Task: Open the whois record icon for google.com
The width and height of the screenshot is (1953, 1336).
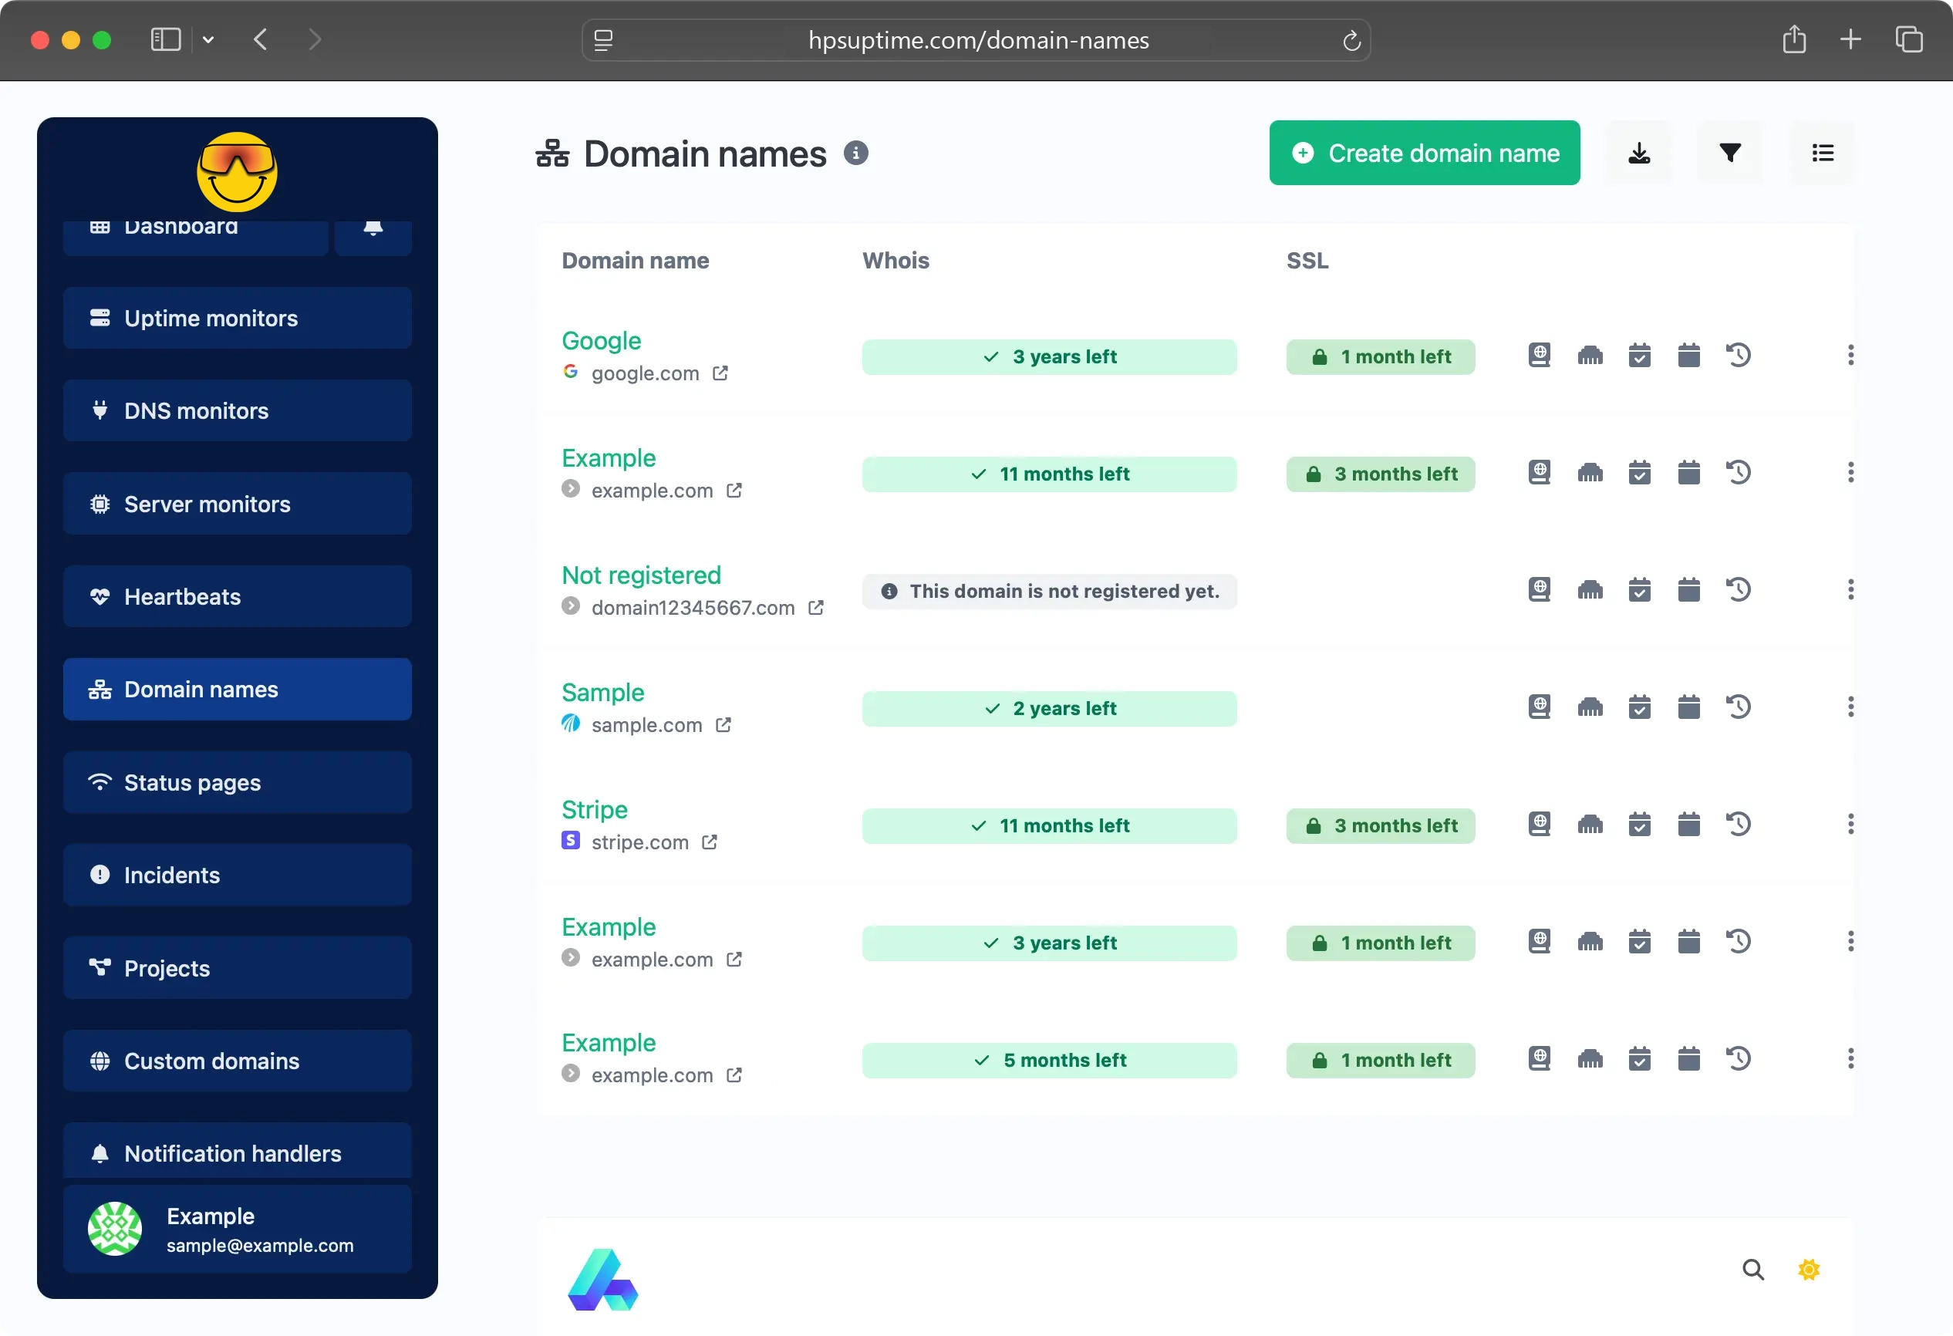Action: pos(1540,356)
